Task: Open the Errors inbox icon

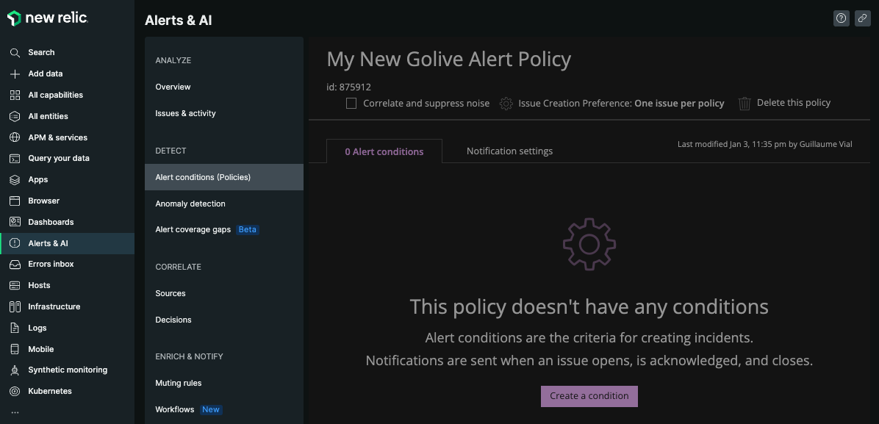Action: click(x=15, y=264)
